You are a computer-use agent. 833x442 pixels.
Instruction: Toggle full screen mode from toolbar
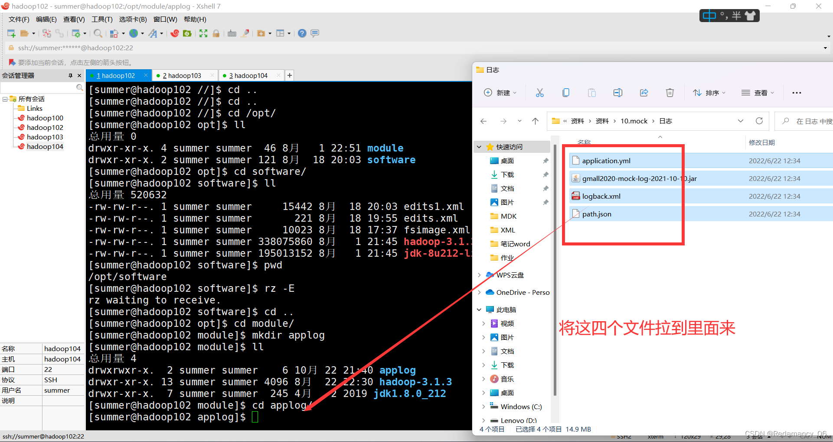(203, 33)
